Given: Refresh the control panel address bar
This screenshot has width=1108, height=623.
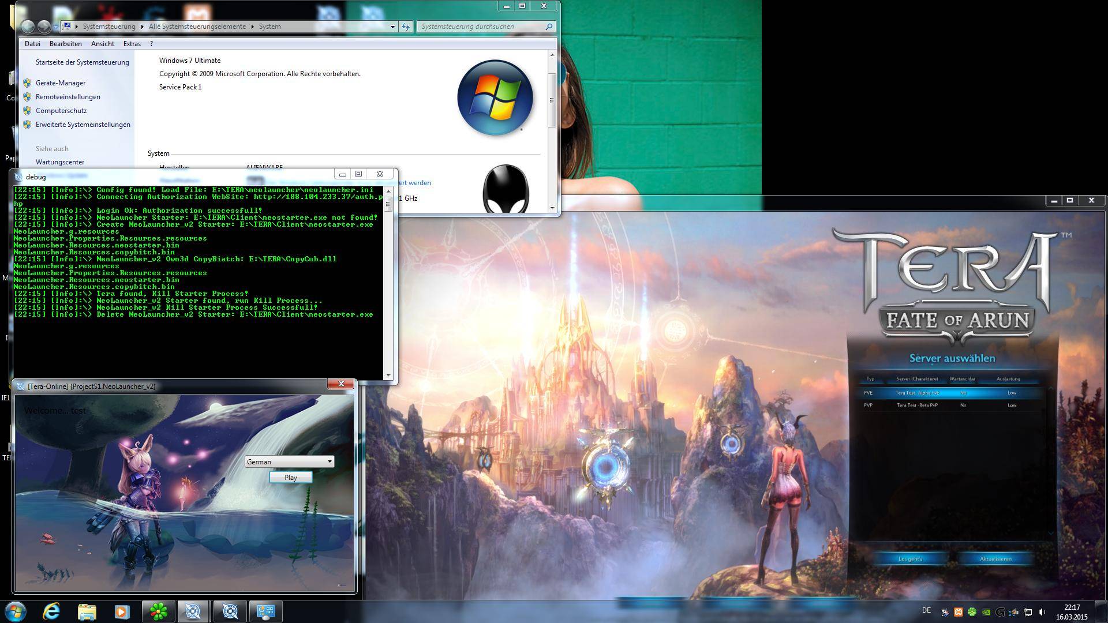Looking at the screenshot, I should coord(406,27).
